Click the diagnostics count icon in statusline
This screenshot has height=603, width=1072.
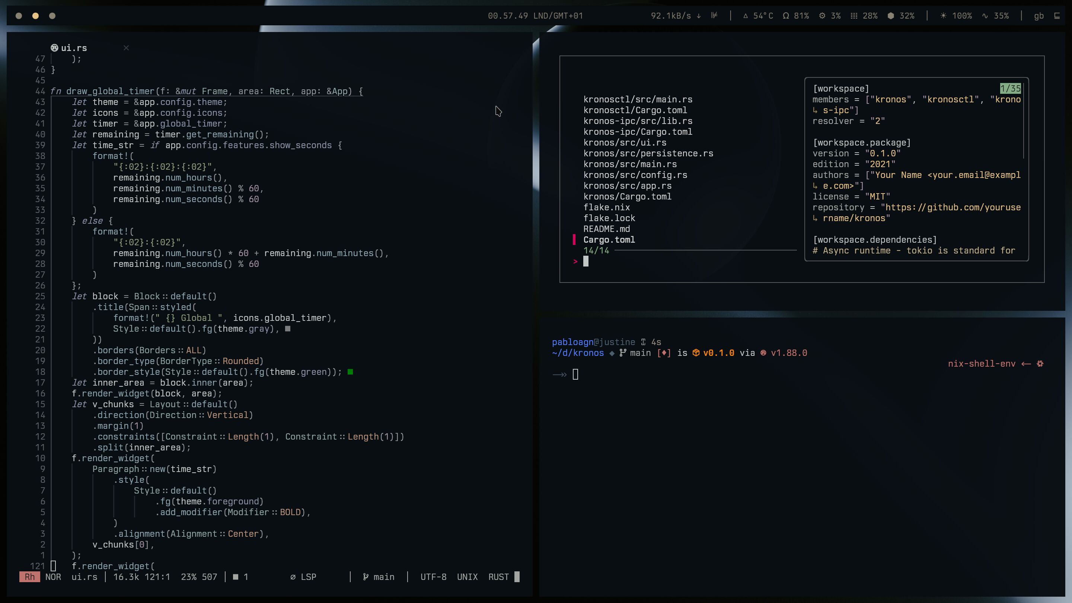(236, 577)
